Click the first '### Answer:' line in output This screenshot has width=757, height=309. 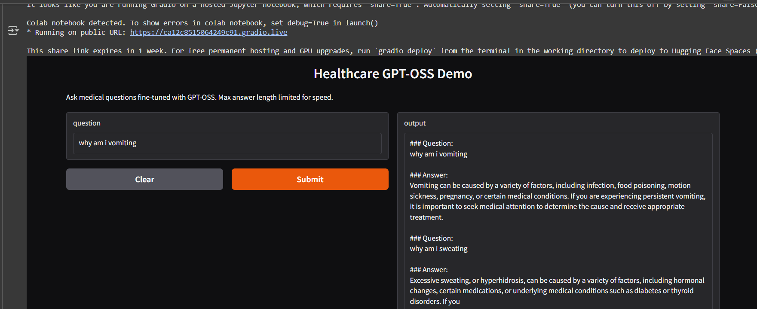tap(429, 175)
